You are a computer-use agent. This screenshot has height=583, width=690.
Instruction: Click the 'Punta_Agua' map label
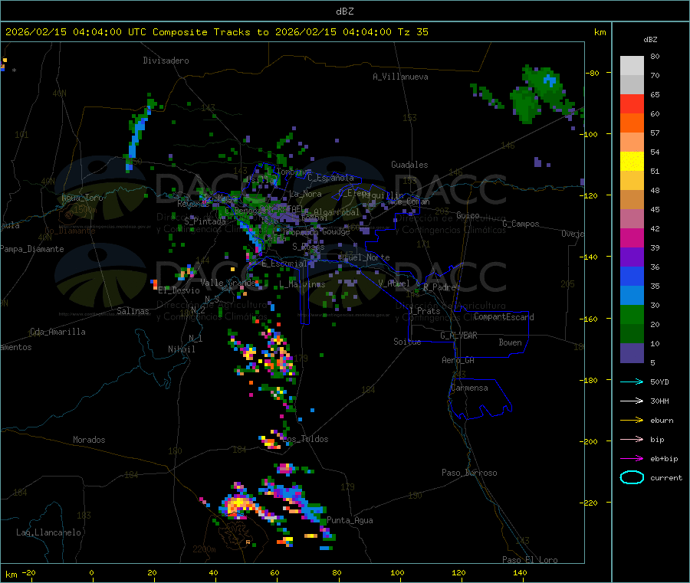tap(350, 520)
